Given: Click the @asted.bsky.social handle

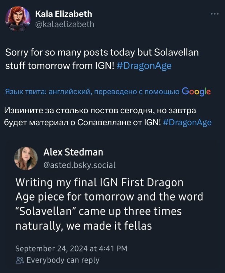Looking at the screenshot, I should click(79, 165).
